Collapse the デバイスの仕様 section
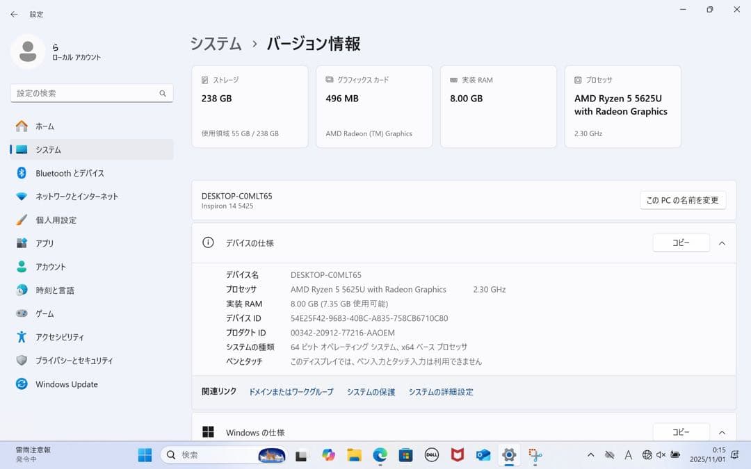Screen dimensions: 751x469 pos(722,242)
